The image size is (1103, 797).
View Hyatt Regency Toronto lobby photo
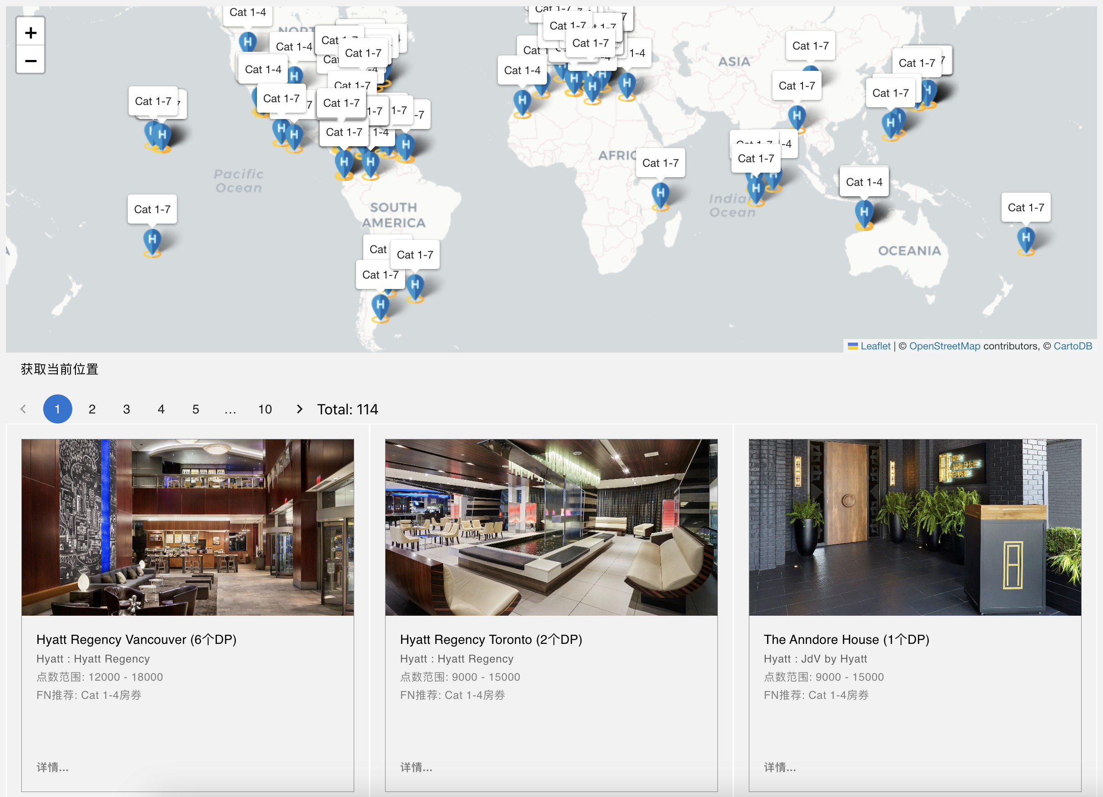551,527
